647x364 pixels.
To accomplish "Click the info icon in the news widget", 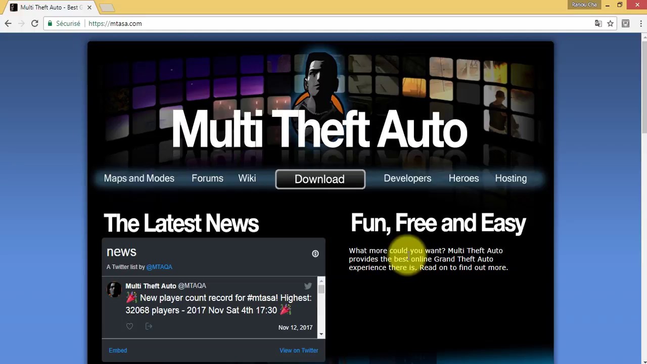I will coord(315,254).
